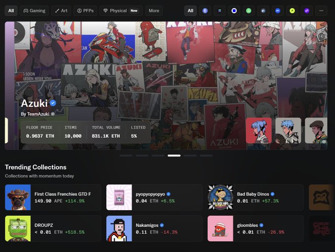Switch to the Art category

click(x=61, y=11)
